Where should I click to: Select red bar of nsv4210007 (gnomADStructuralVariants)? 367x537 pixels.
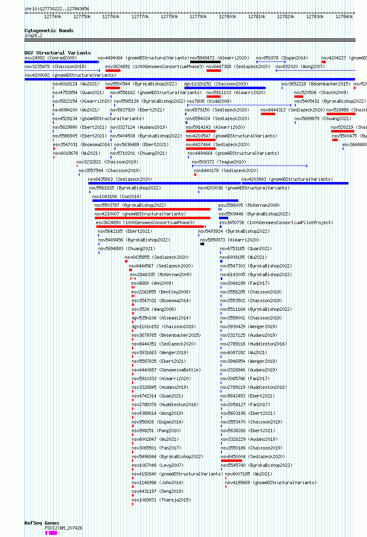point(153,218)
